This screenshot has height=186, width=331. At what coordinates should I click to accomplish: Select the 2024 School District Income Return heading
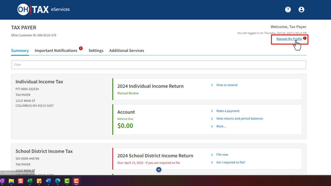(x=155, y=156)
